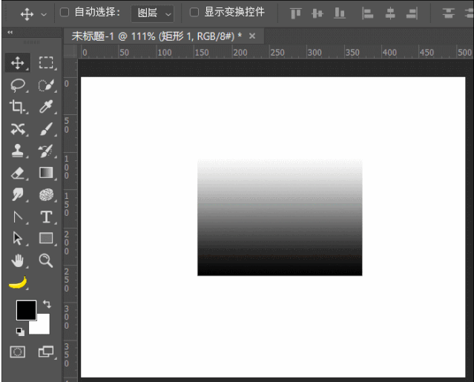
Task: Select the Sponge tool
Action: [46, 194]
